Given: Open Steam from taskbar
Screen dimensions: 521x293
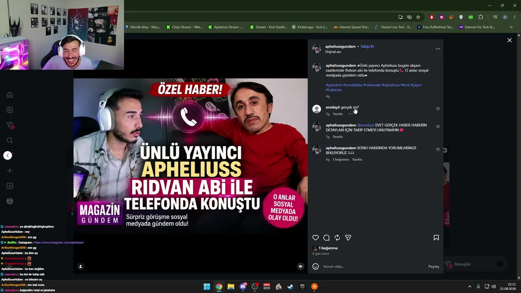Looking at the screenshot, I should (291, 286).
